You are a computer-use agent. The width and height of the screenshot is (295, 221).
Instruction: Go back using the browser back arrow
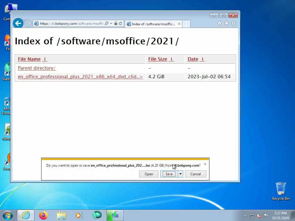(18, 23)
